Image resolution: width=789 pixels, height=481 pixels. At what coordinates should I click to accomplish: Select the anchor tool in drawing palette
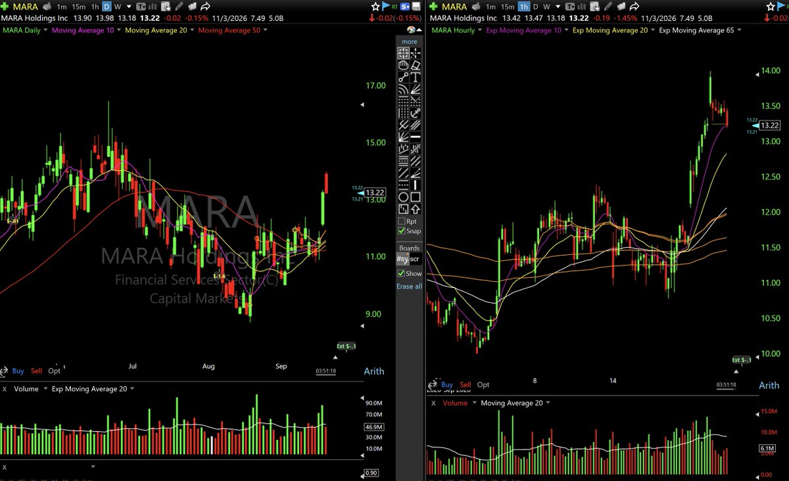416,113
